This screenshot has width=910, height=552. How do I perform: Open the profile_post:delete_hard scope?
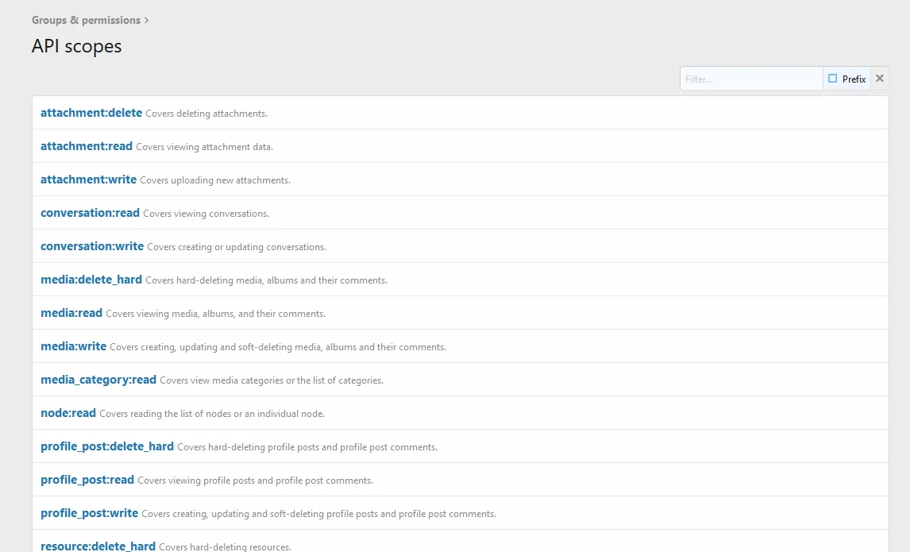click(107, 446)
